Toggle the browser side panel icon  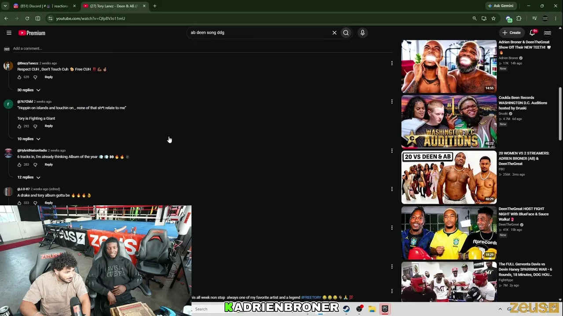pyautogui.click(x=38, y=18)
